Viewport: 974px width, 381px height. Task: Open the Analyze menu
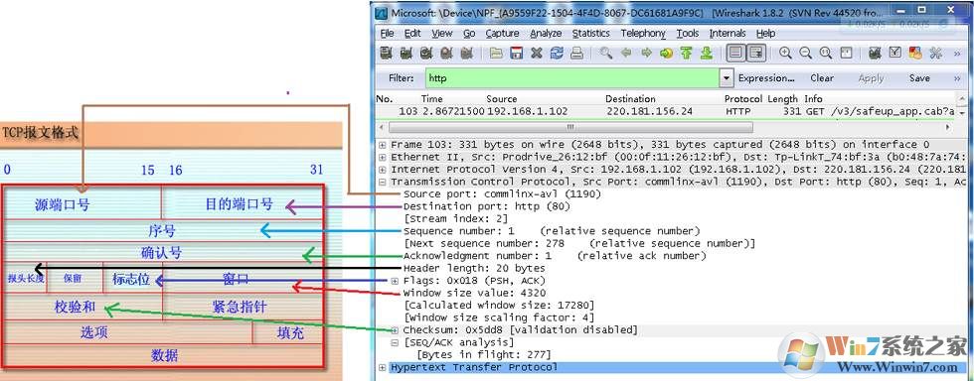point(546,34)
